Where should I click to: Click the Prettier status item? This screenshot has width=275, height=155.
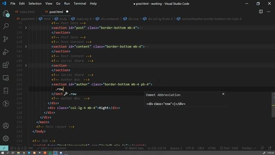[249, 148]
